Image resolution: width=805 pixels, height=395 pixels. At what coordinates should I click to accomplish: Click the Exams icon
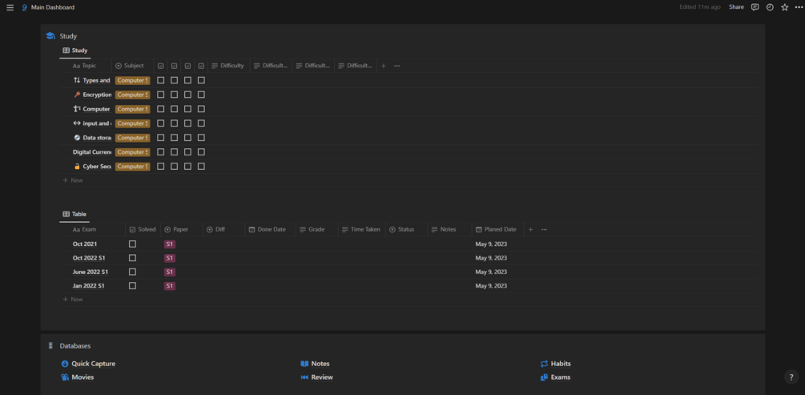coord(544,377)
